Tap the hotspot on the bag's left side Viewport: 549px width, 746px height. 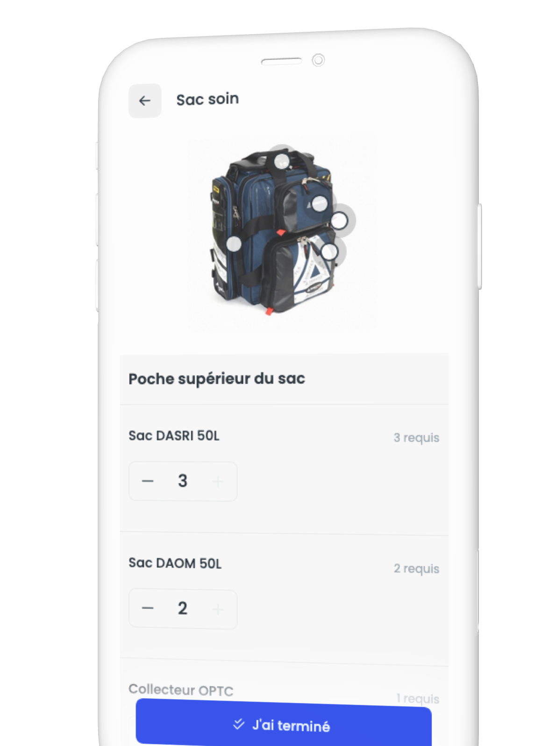(x=234, y=243)
